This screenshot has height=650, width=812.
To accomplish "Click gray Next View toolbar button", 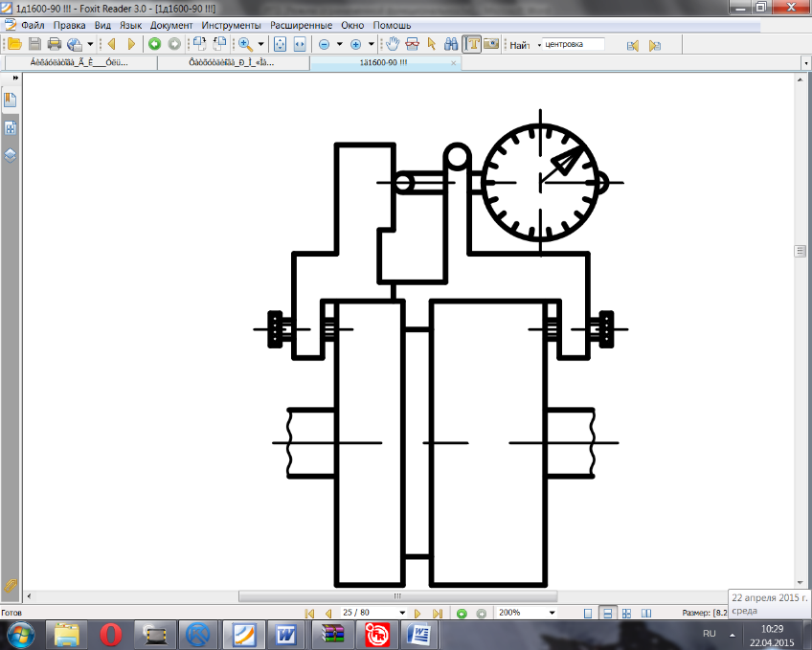I will point(174,44).
